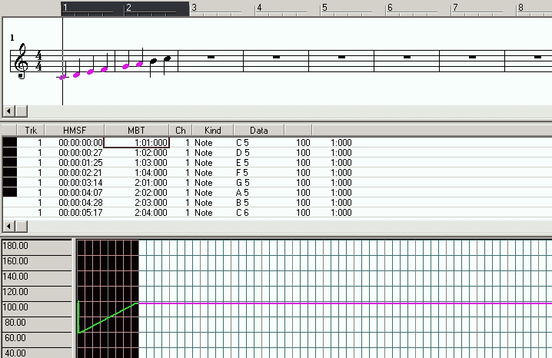Click the 4/4 time signature
The height and width of the screenshot is (358, 552).
[x=39, y=61]
